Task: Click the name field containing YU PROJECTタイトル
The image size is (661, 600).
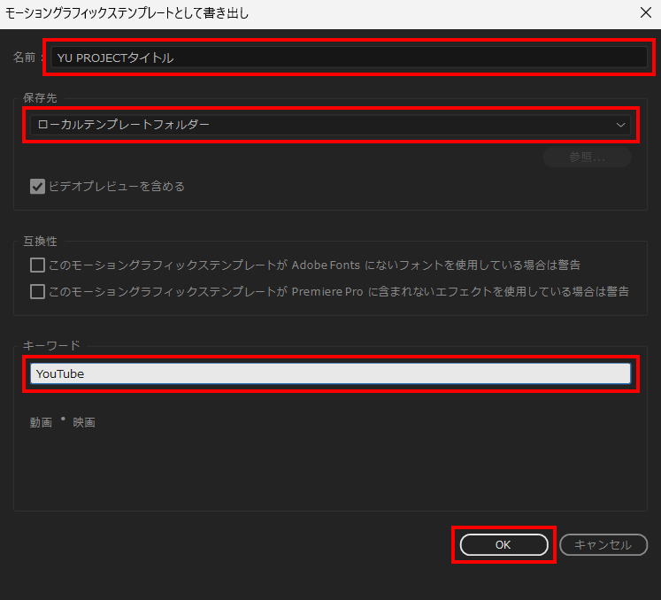Action: (349, 58)
